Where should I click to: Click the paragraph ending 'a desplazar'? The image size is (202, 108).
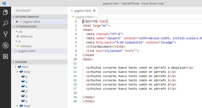click(140, 68)
